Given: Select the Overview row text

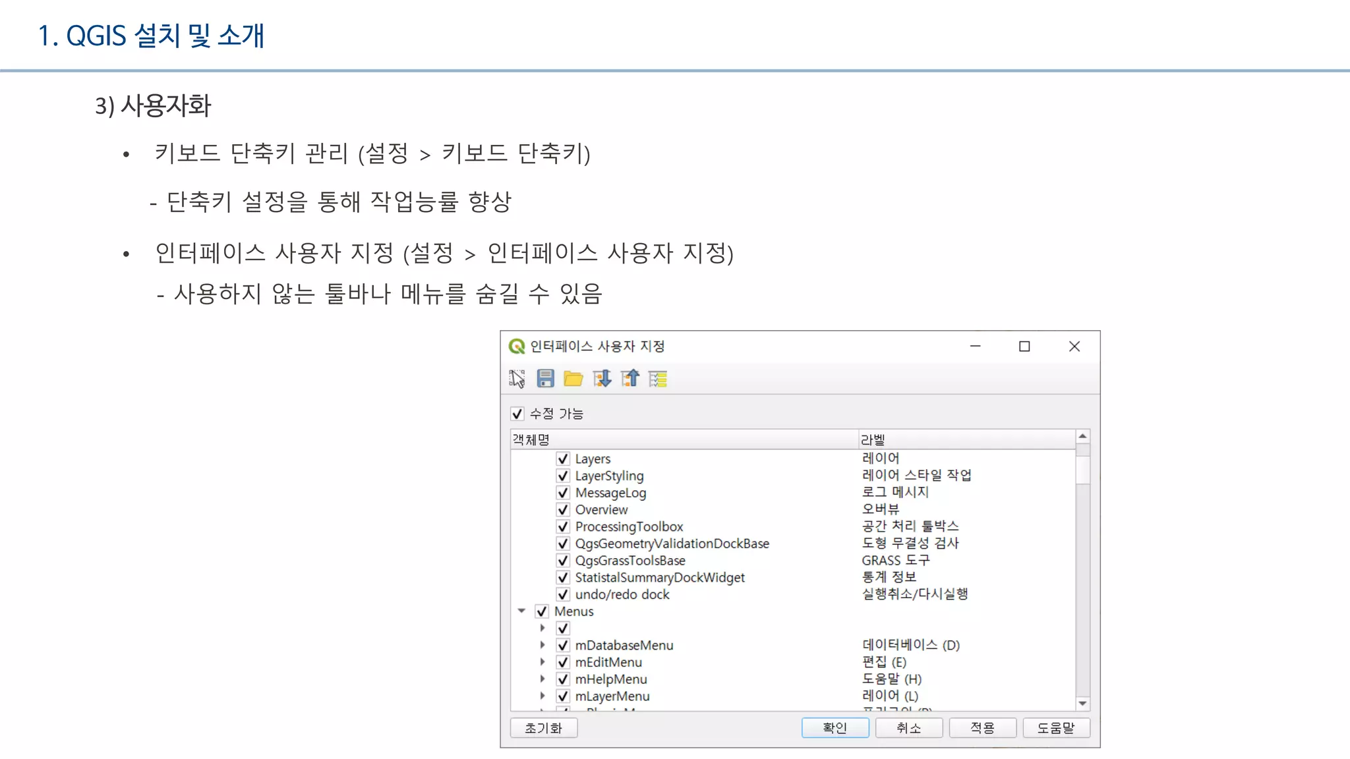Looking at the screenshot, I should pyautogui.click(x=601, y=509).
